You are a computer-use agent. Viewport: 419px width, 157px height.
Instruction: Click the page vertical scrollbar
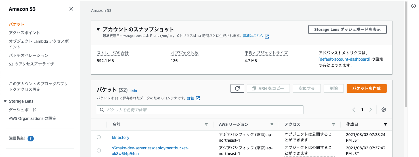pyautogui.click(x=406, y=54)
